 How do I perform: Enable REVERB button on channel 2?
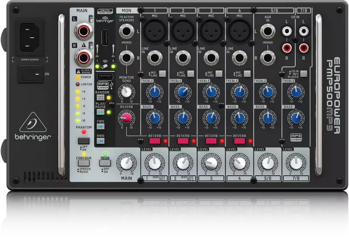pyautogui.click(x=183, y=141)
